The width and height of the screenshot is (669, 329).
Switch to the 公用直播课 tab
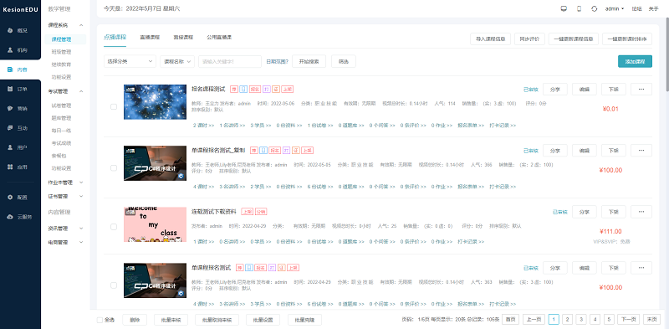coord(219,37)
